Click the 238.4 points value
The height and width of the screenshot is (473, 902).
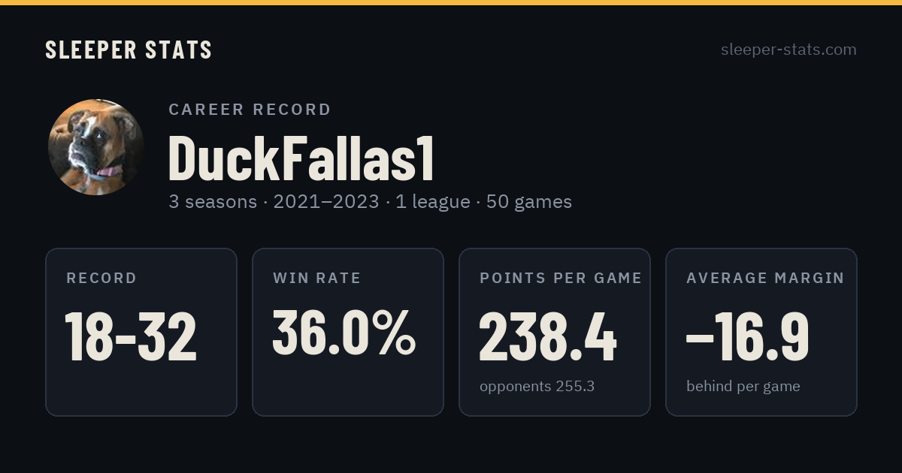pyautogui.click(x=548, y=336)
